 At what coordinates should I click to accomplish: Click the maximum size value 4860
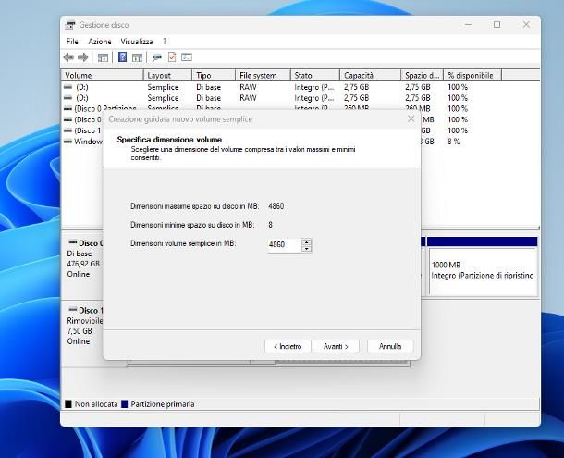point(276,206)
